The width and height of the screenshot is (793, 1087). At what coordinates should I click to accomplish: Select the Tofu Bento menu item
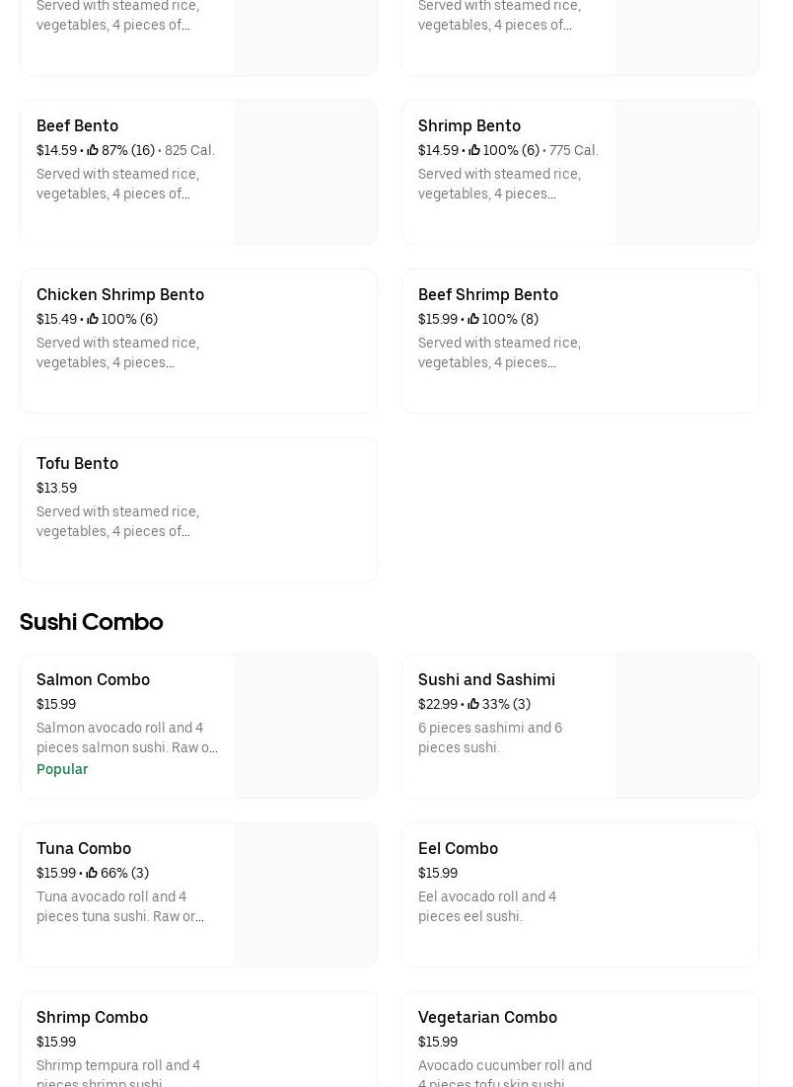(77, 463)
